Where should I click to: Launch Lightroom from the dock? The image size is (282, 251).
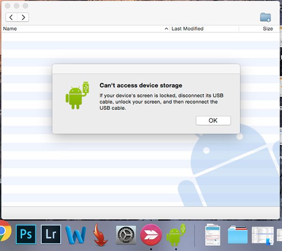51,234
